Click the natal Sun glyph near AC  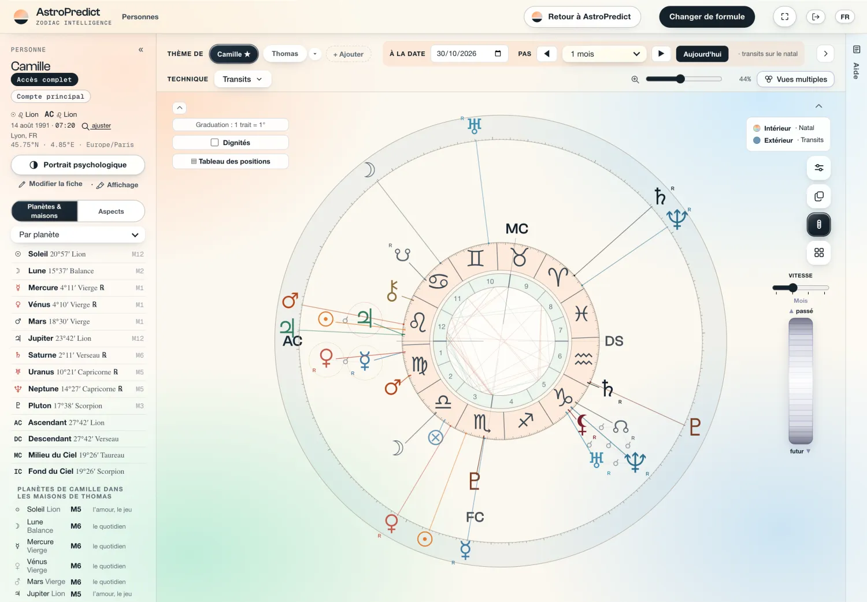click(326, 319)
